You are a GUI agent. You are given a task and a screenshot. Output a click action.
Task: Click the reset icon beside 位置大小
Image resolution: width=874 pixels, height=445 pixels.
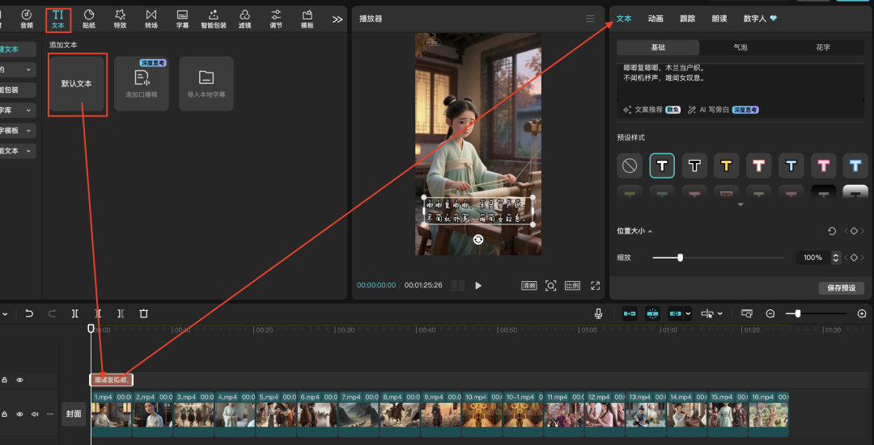pyautogui.click(x=832, y=231)
